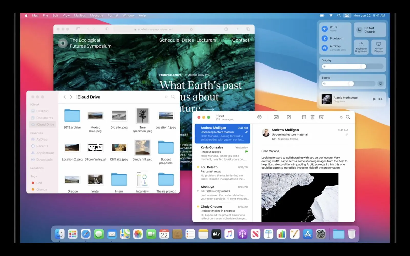This screenshot has width=410, height=256.
Task: Open the Mailbox menu in menu bar
Action: click(x=80, y=16)
